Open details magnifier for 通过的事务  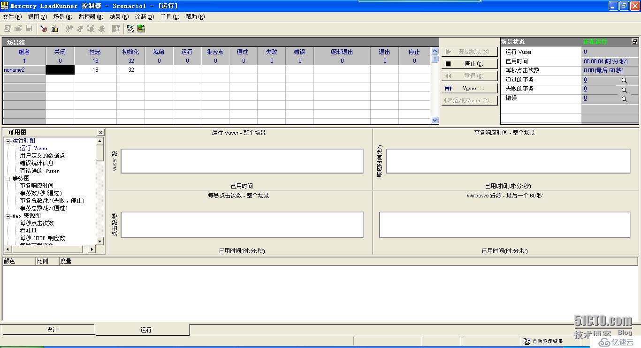pos(625,81)
